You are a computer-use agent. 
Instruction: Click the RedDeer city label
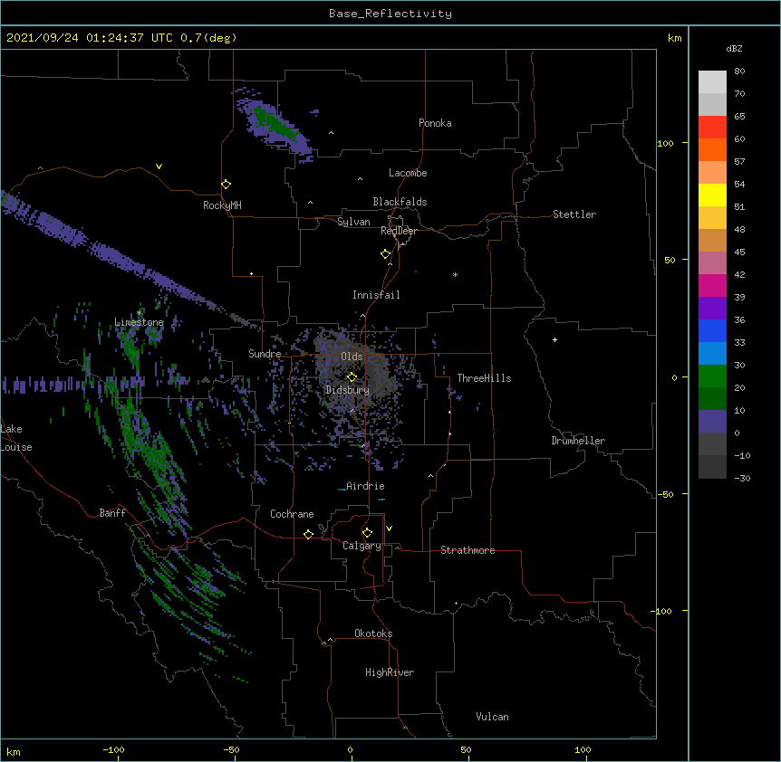click(399, 231)
